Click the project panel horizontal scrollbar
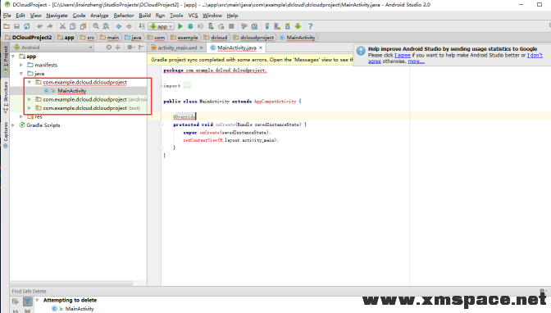The width and height of the screenshot is (551, 313). click(71, 284)
